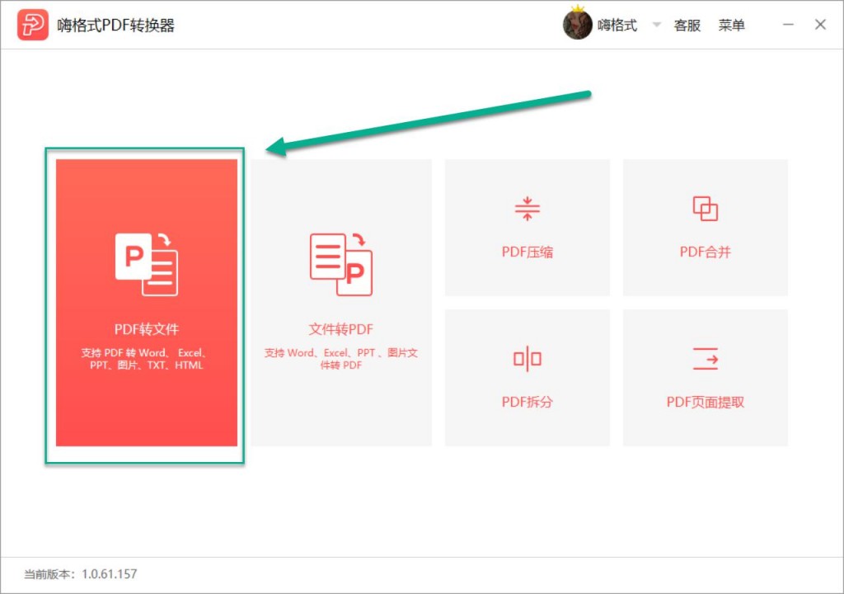
Task: Click the 文件转PDF document icon
Action: 340,264
